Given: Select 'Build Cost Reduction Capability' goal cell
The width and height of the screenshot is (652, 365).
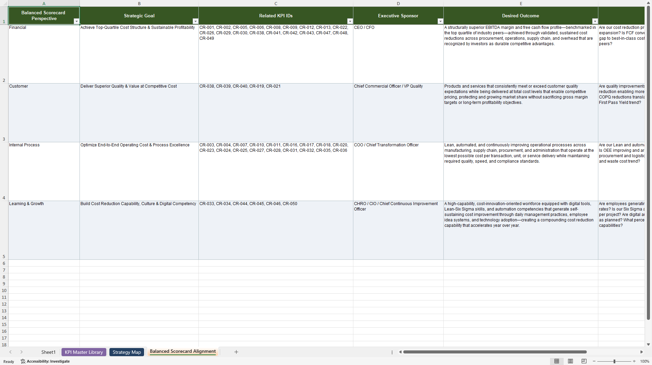Looking at the screenshot, I should (139, 230).
